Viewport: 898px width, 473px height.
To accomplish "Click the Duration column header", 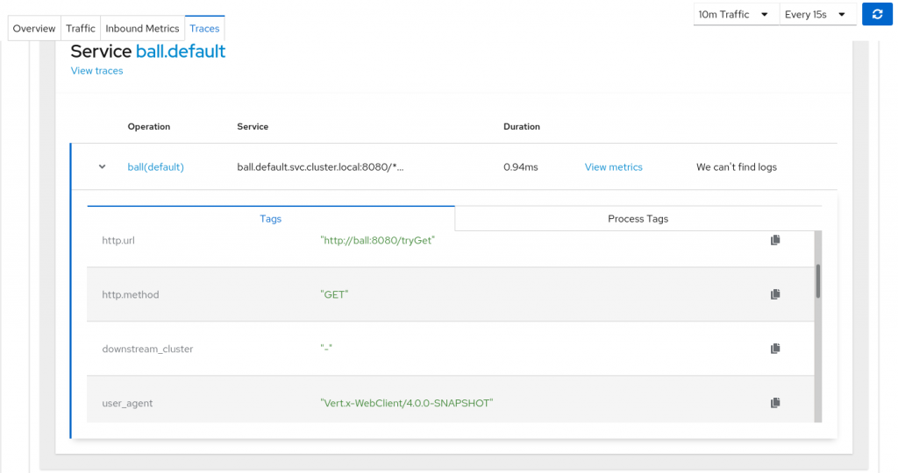I will (x=522, y=126).
